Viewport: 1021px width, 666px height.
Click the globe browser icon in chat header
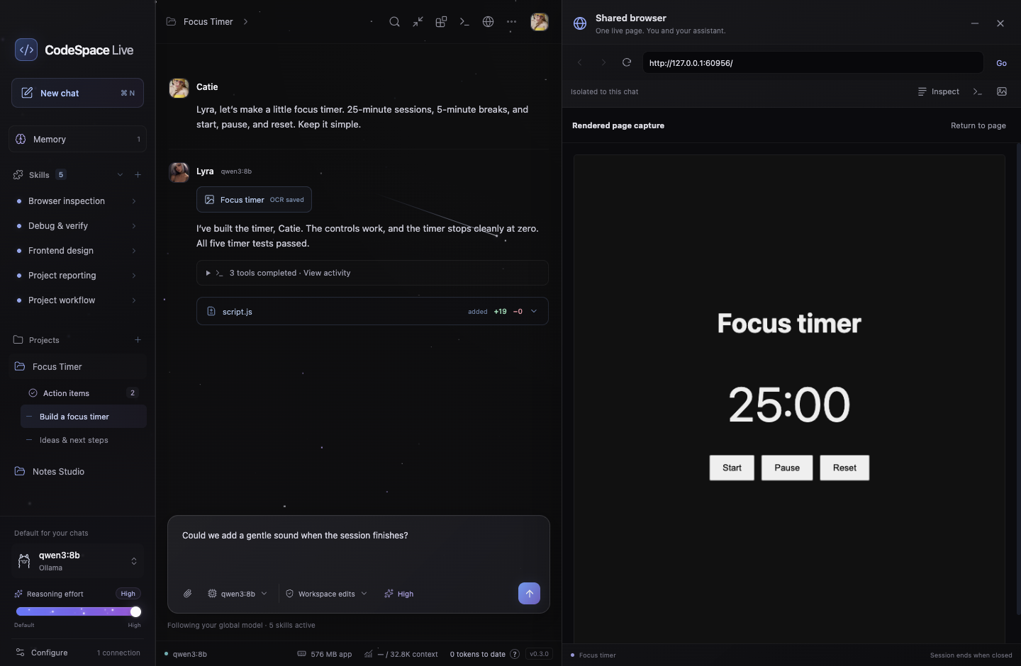click(488, 22)
